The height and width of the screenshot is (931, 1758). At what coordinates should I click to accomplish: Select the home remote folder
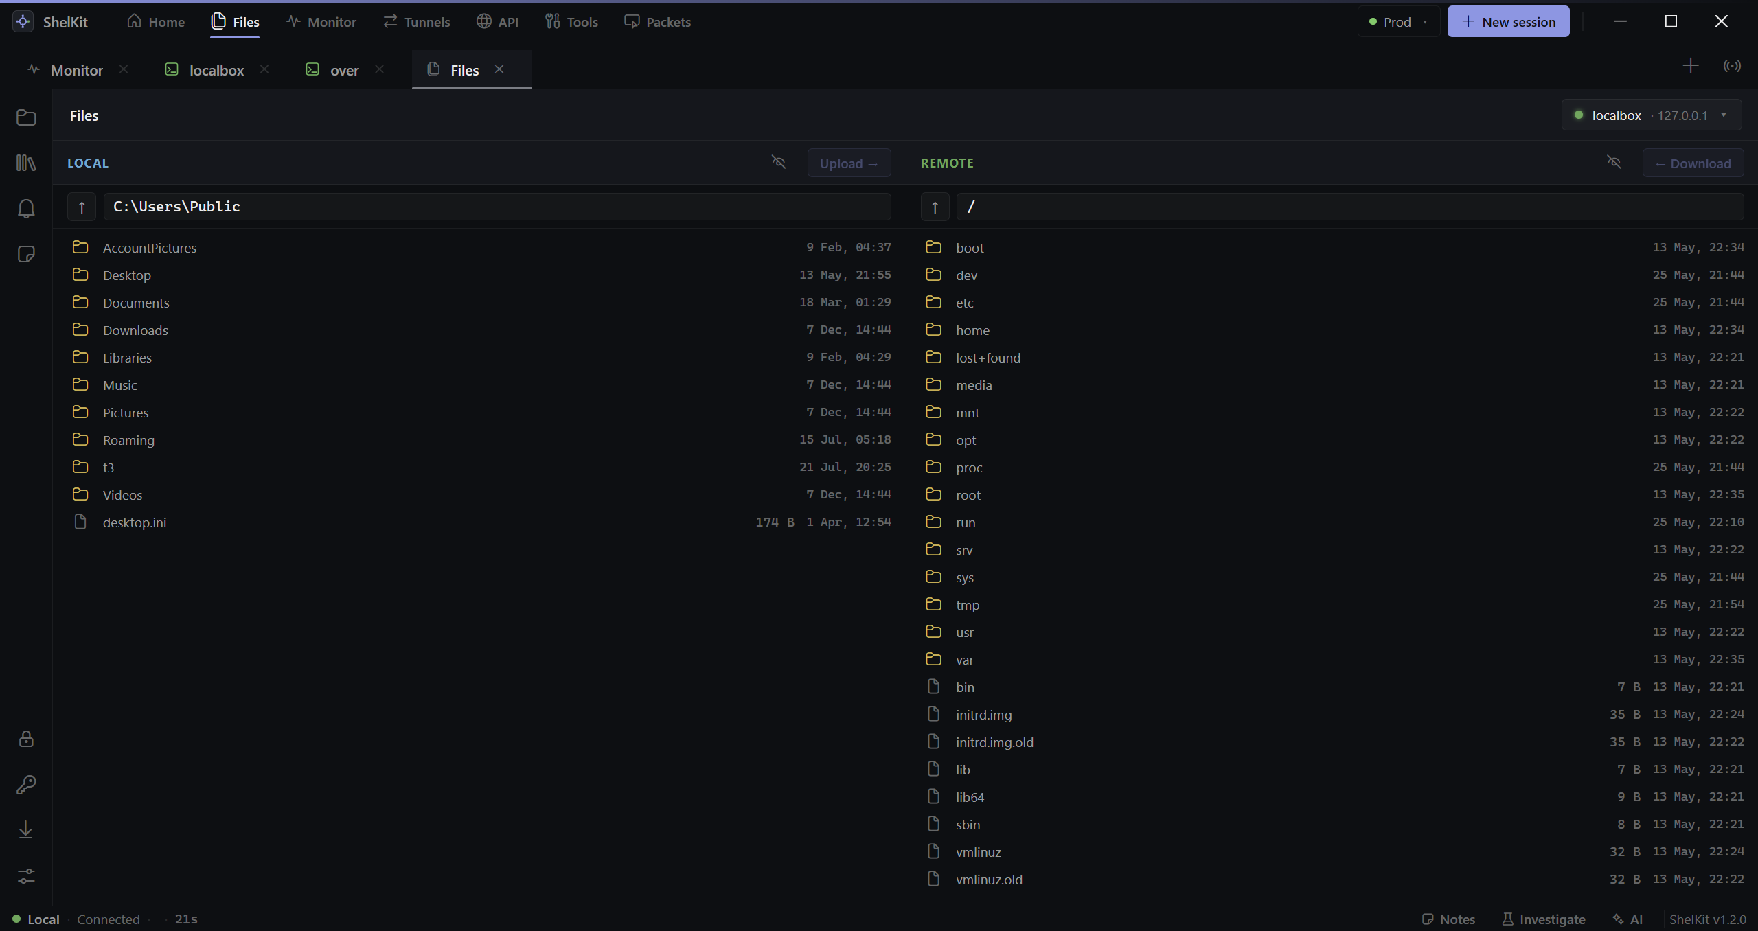[x=1332, y=330]
